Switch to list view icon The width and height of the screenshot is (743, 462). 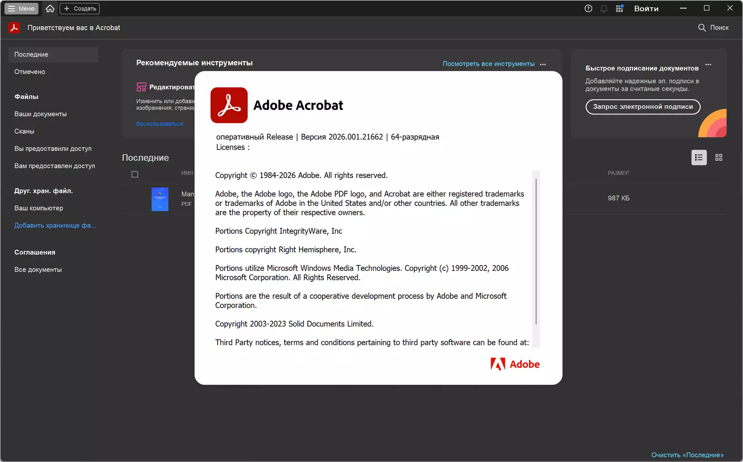[699, 158]
